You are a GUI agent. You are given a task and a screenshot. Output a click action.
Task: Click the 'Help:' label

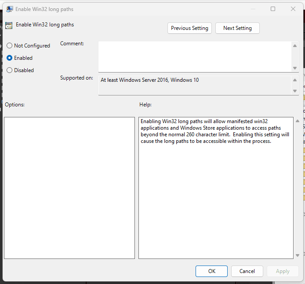(x=145, y=105)
